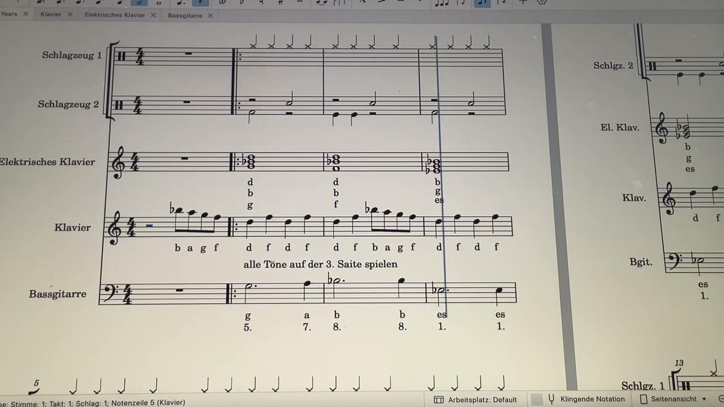Select the Schlagzeug 1 percussion clef
The height and width of the screenshot is (407, 724).
pyautogui.click(x=122, y=56)
